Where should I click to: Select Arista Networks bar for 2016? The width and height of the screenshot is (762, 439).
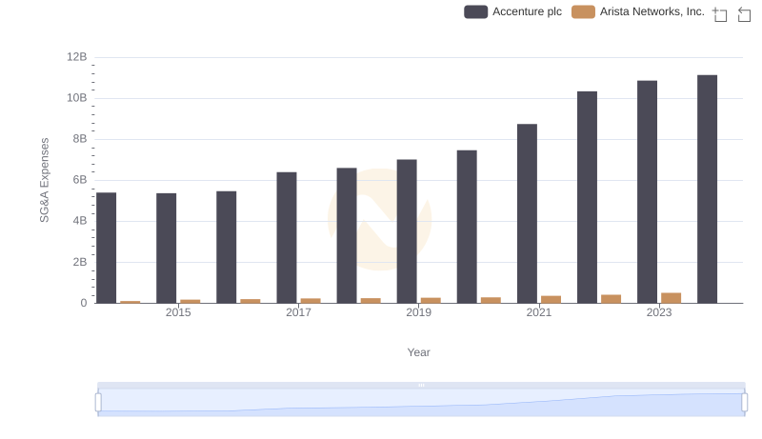pyautogui.click(x=251, y=301)
